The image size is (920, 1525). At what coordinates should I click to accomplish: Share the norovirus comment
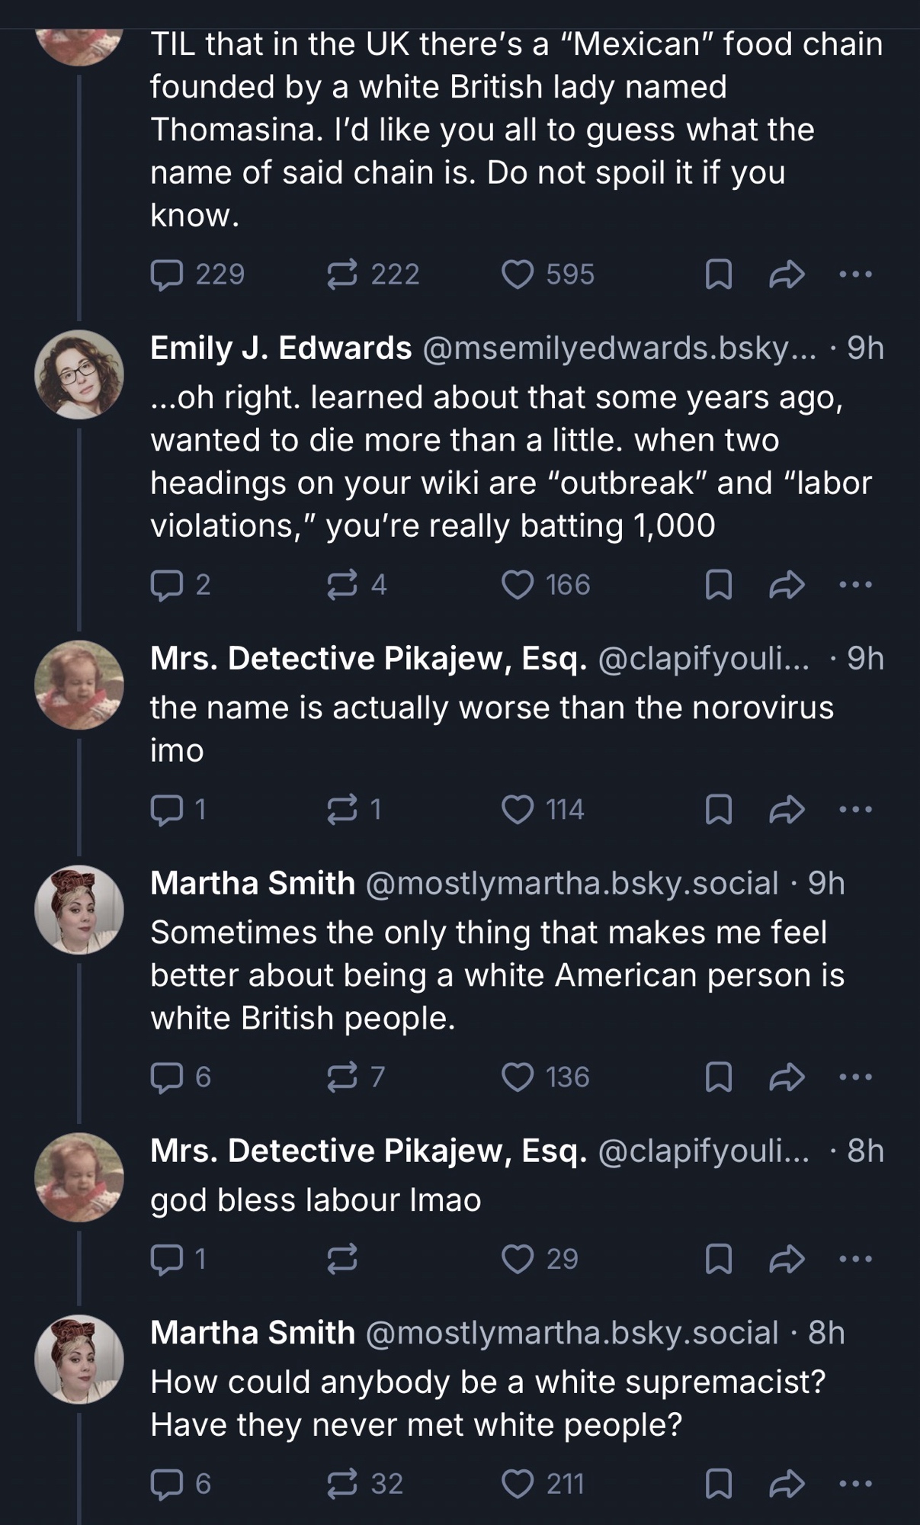[x=787, y=809]
